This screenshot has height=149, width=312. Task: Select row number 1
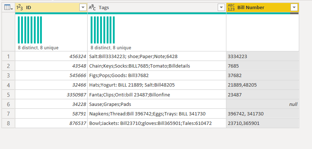click(8, 56)
